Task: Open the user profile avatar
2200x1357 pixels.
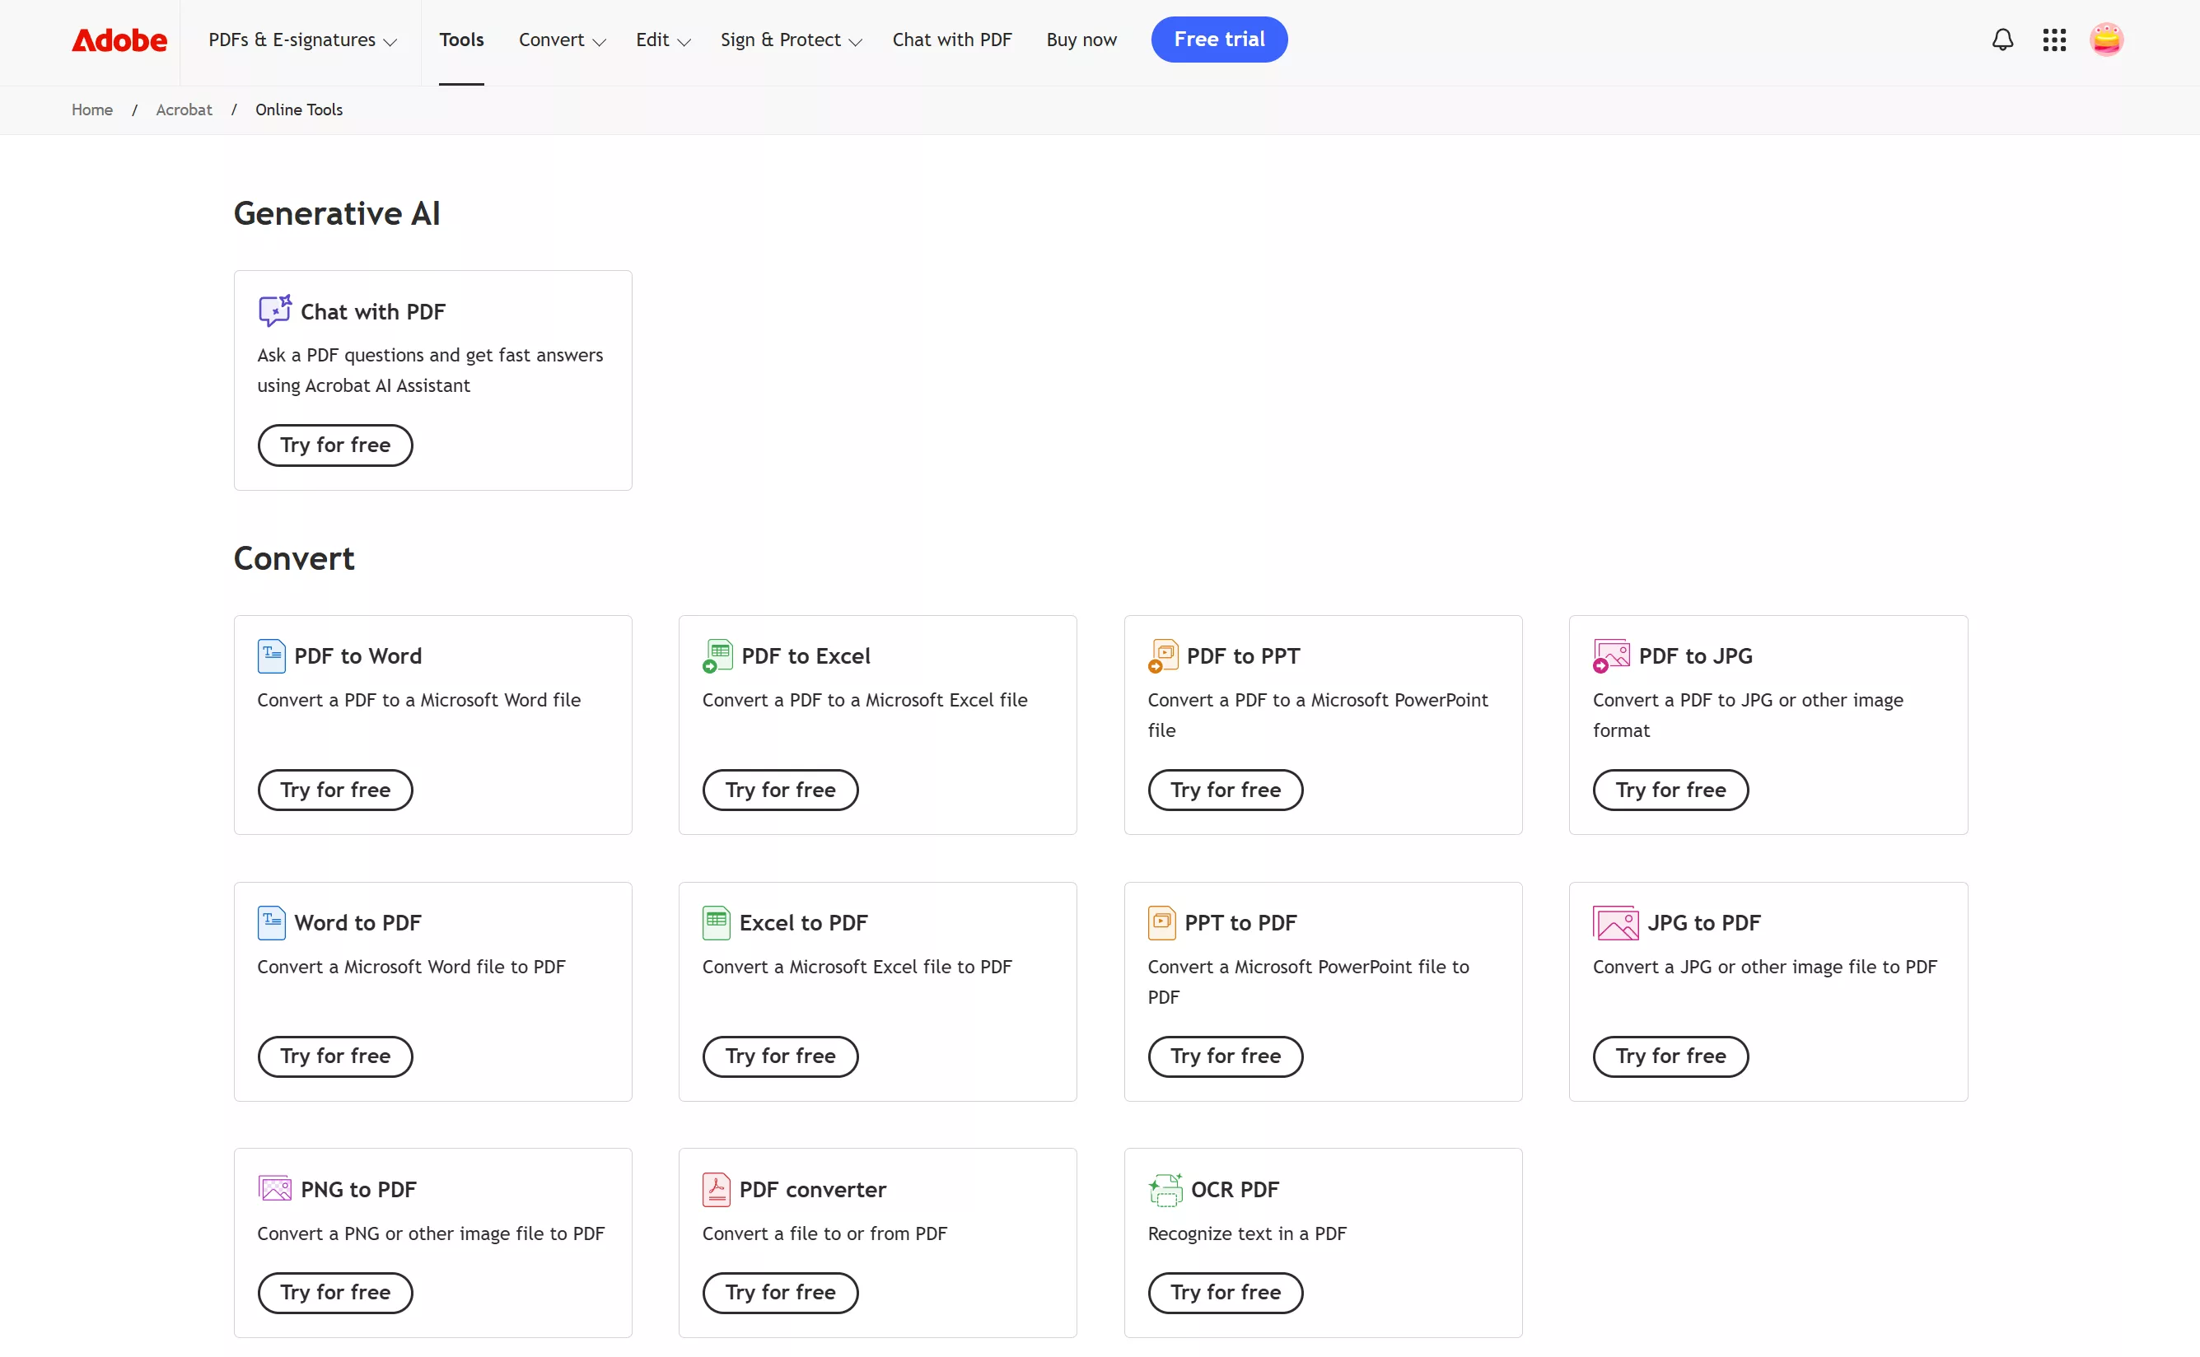Action: click(x=2107, y=40)
